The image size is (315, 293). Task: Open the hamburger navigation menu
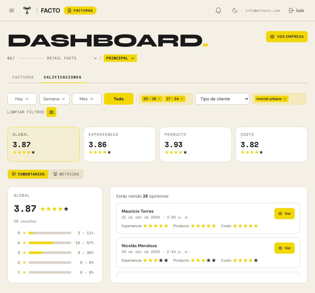click(x=12, y=10)
